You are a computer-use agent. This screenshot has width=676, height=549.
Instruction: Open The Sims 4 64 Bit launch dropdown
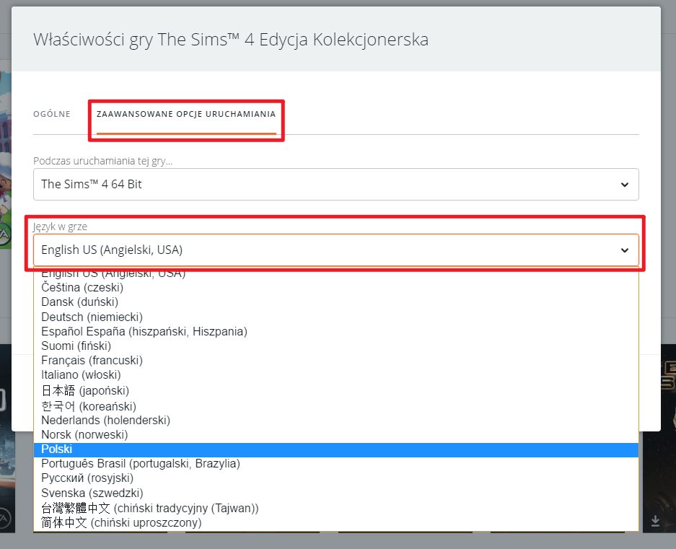point(336,184)
